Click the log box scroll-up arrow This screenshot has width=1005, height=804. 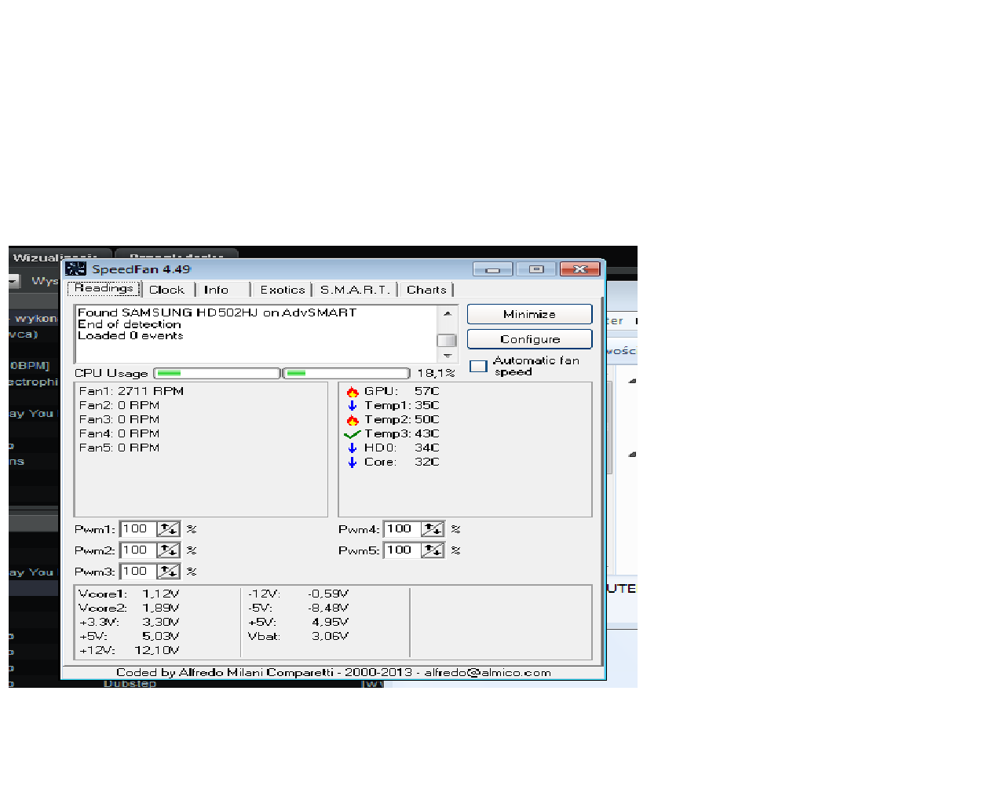(x=447, y=313)
